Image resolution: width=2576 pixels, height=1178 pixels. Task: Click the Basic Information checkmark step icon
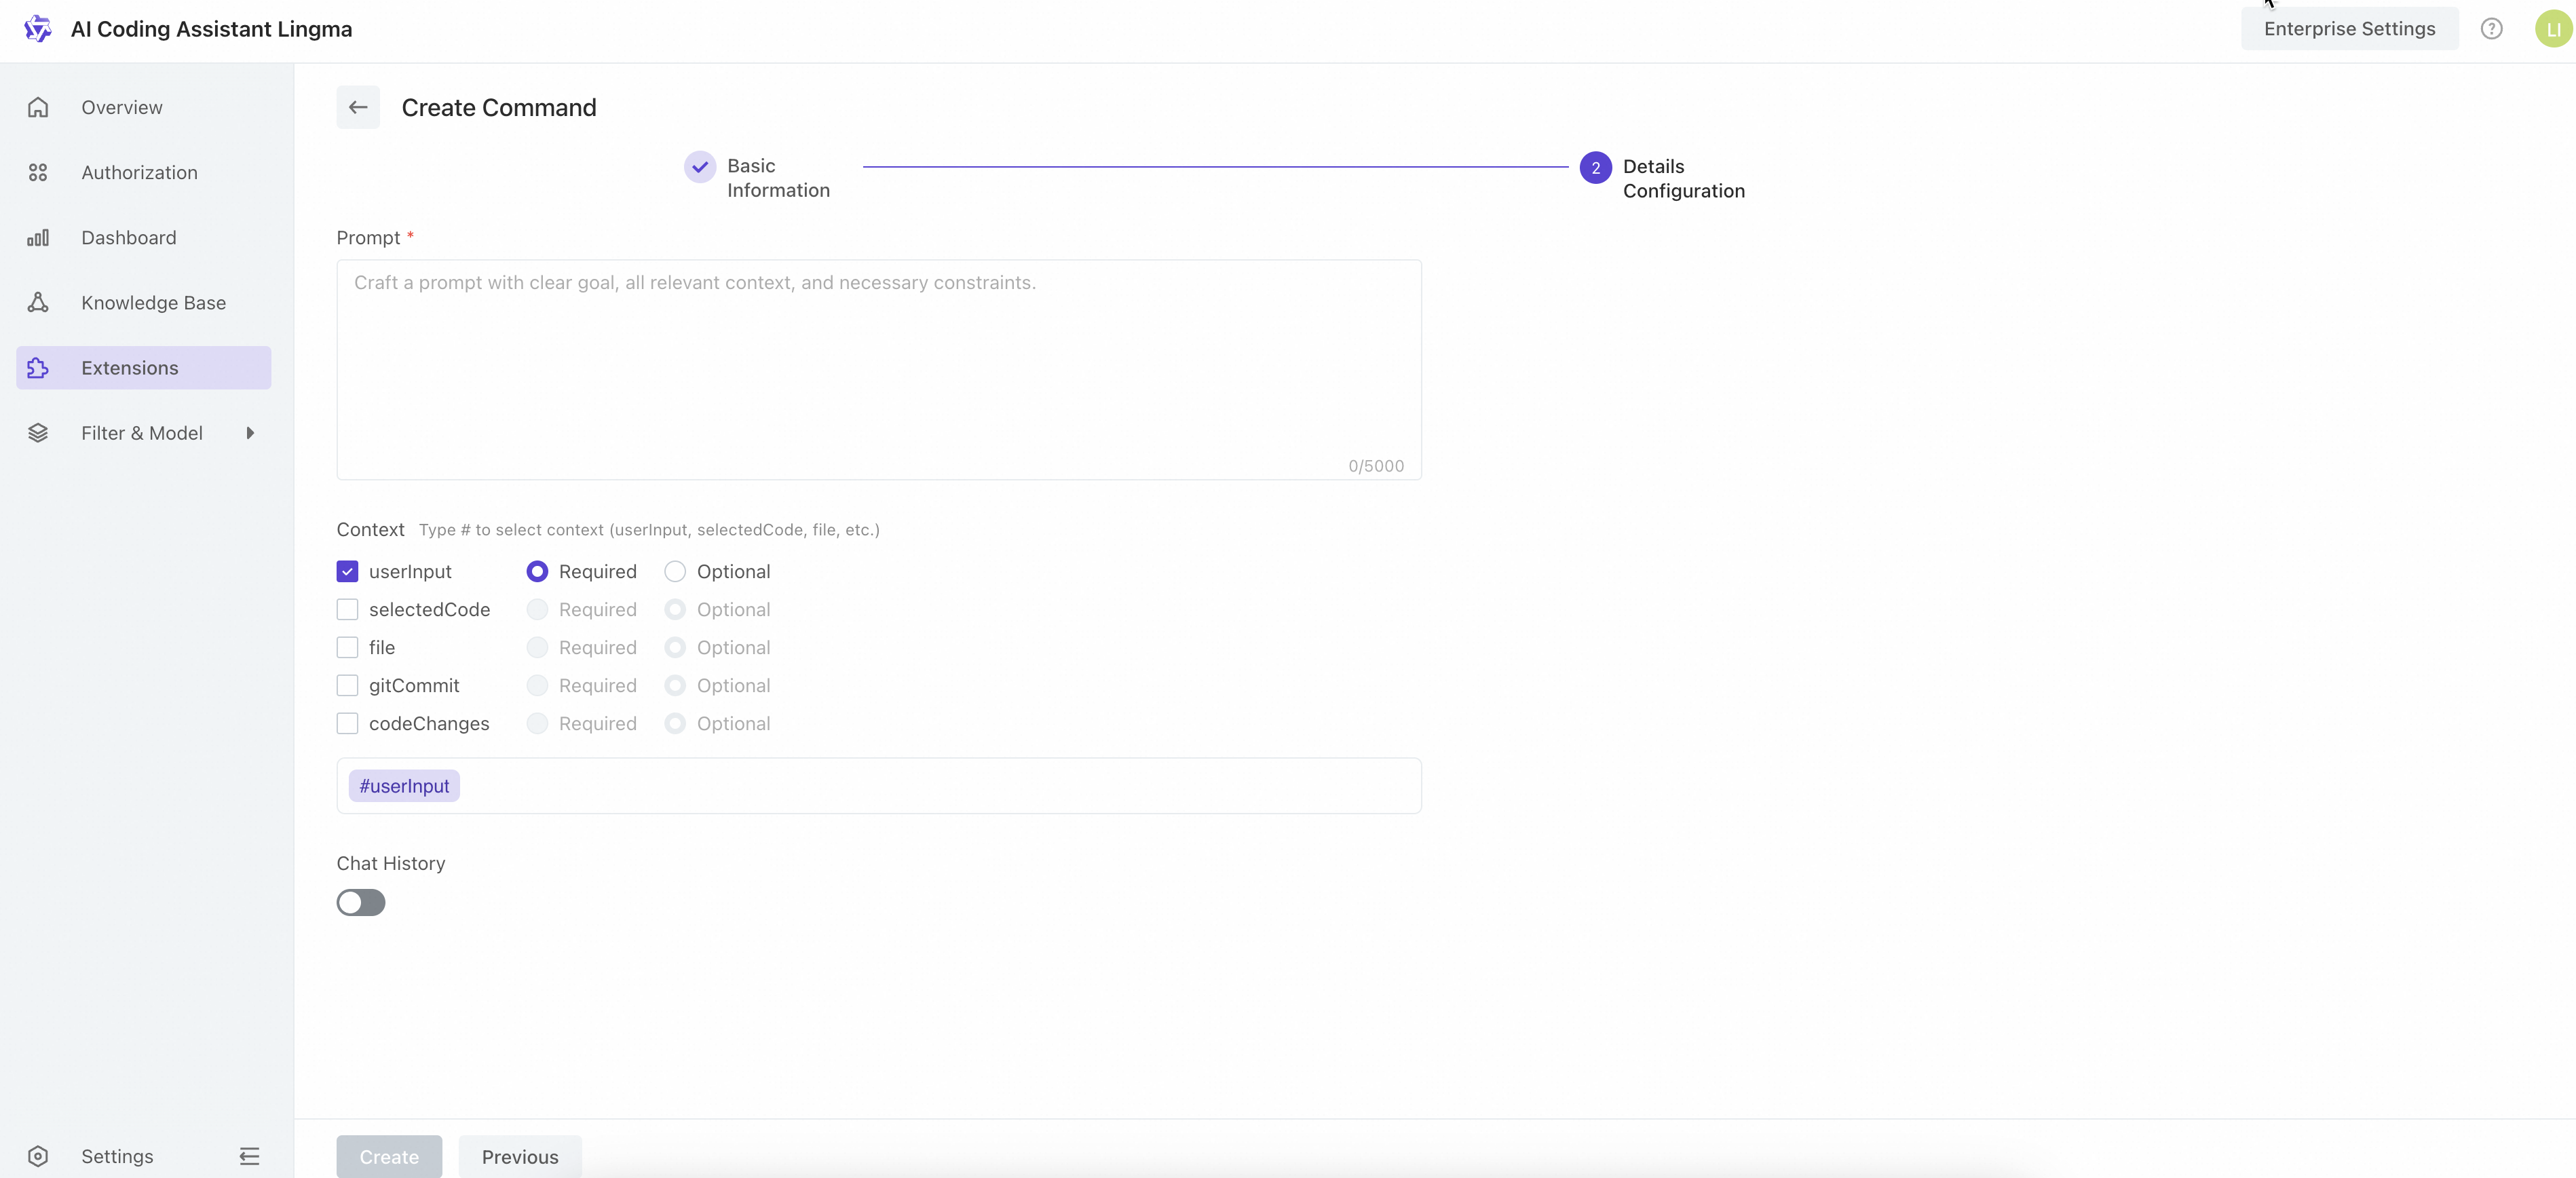pyautogui.click(x=700, y=167)
